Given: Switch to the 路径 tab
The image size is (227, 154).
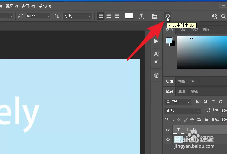Looking at the screenshot, I should (x=194, y=91).
